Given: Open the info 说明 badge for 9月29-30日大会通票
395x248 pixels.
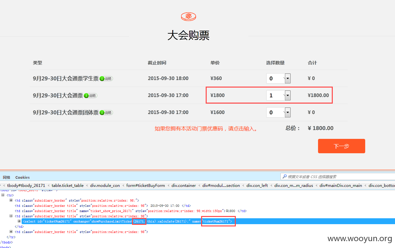Looking at the screenshot, I should click(x=90, y=96).
